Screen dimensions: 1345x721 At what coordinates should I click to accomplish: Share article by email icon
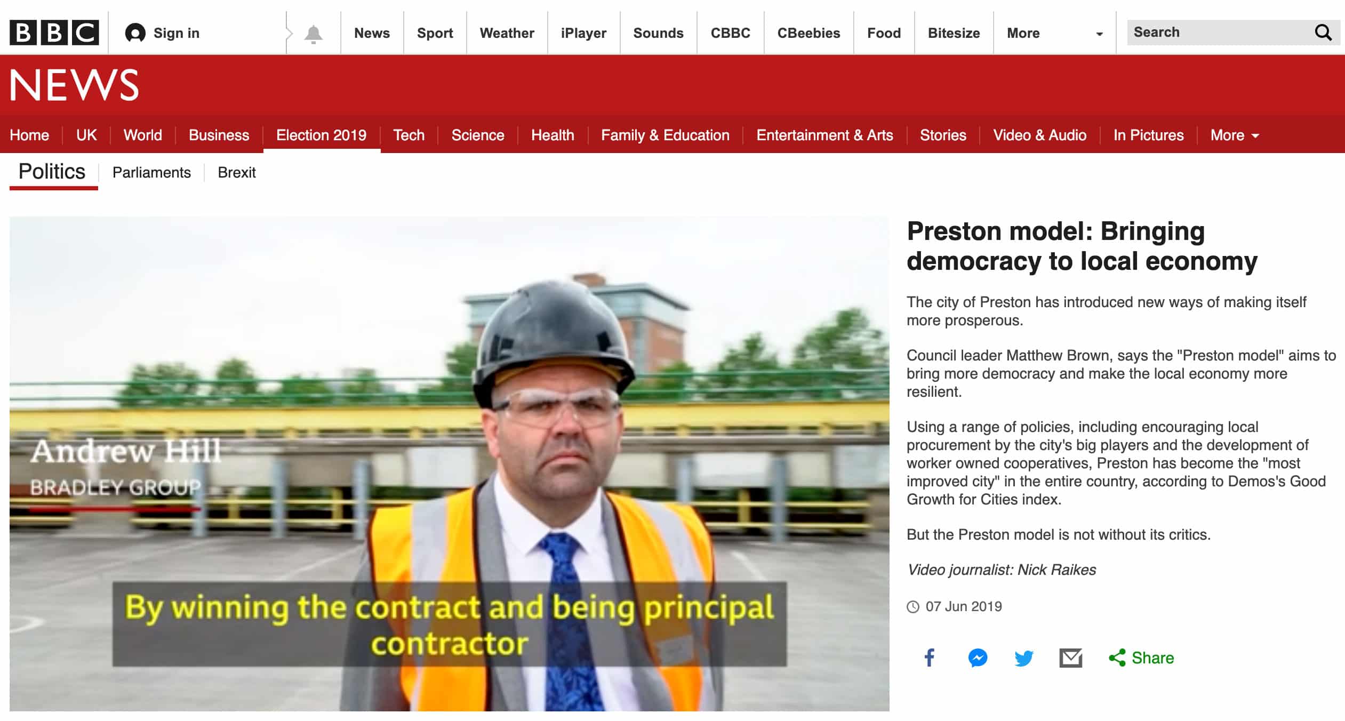click(1070, 658)
